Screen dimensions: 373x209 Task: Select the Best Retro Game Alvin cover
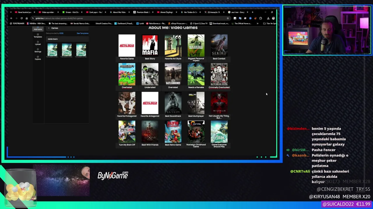click(x=173, y=132)
